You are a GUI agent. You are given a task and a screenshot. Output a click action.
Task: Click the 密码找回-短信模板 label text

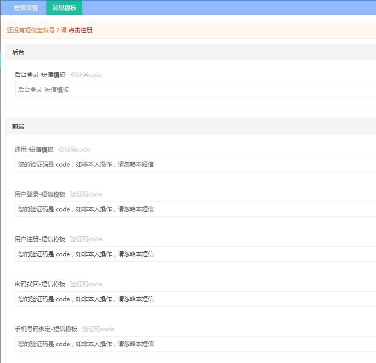pyautogui.click(x=40, y=284)
